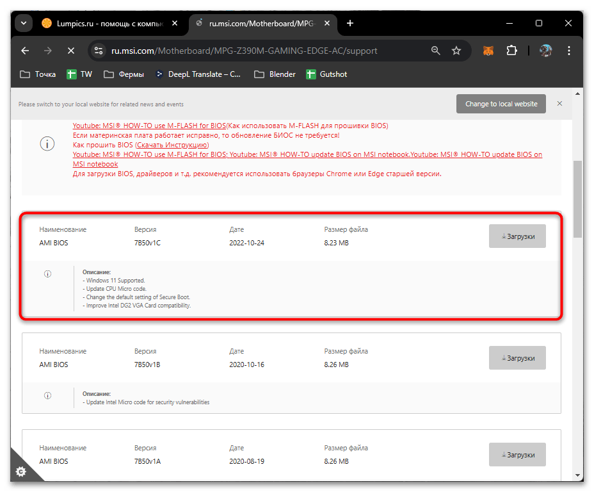
Task: Select the date 2020-10-16
Action: tap(246, 365)
